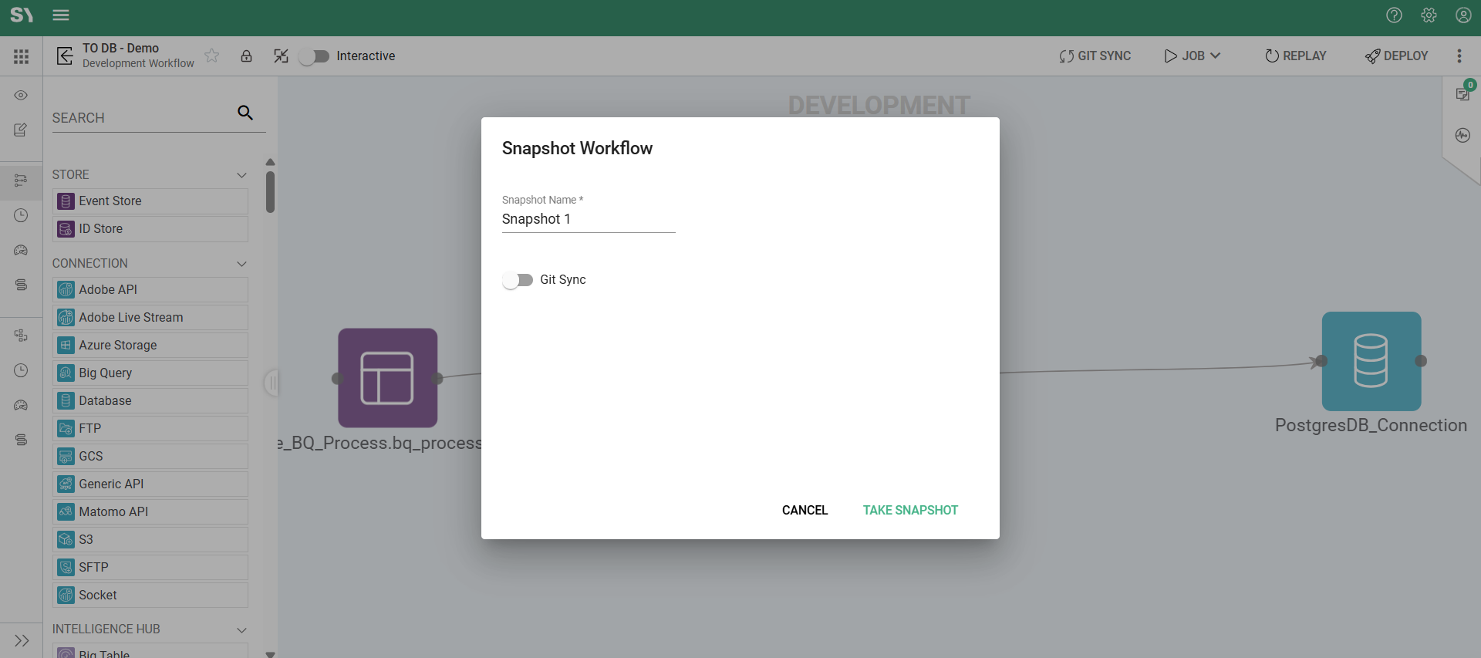Toggle the Interactive mode switch
This screenshot has height=658, width=1481.
click(315, 56)
